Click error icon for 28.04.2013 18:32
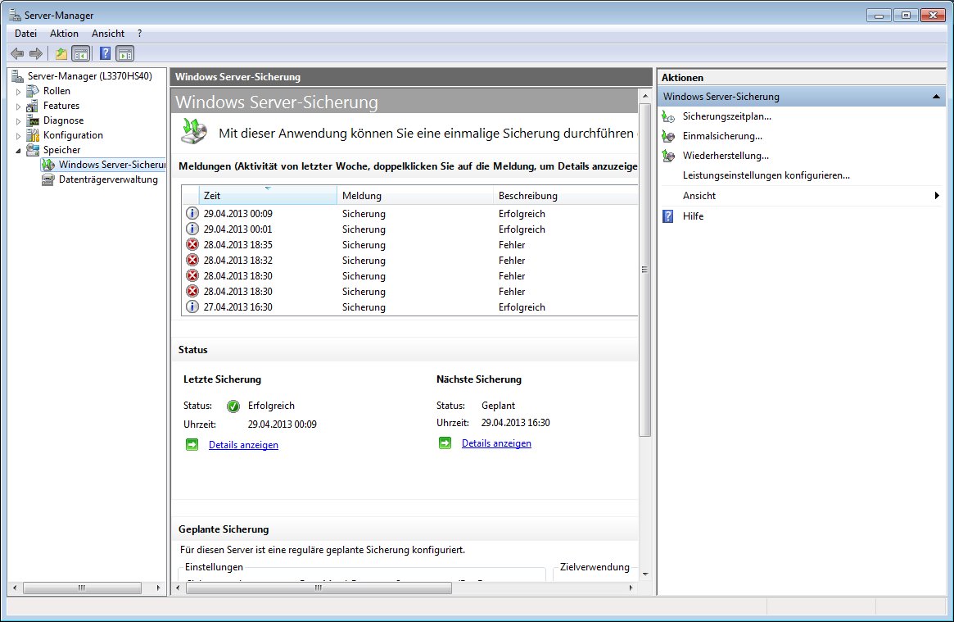This screenshot has width=954, height=622. coord(192,260)
